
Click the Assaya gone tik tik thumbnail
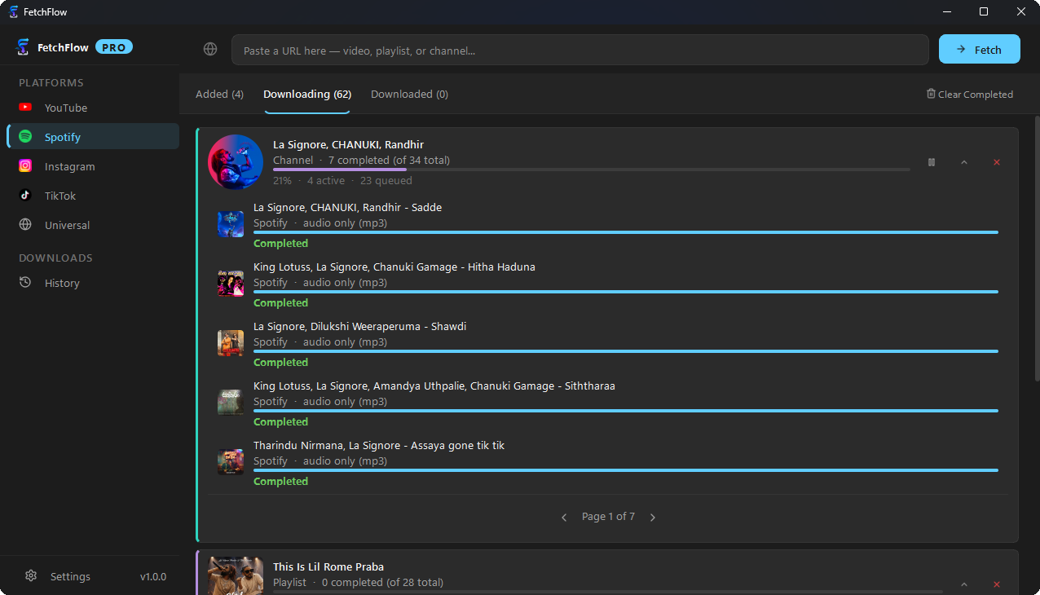pos(231,462)
